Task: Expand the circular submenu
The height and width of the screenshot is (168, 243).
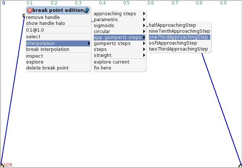Action: pyautogui.click(x=119, y=32)
